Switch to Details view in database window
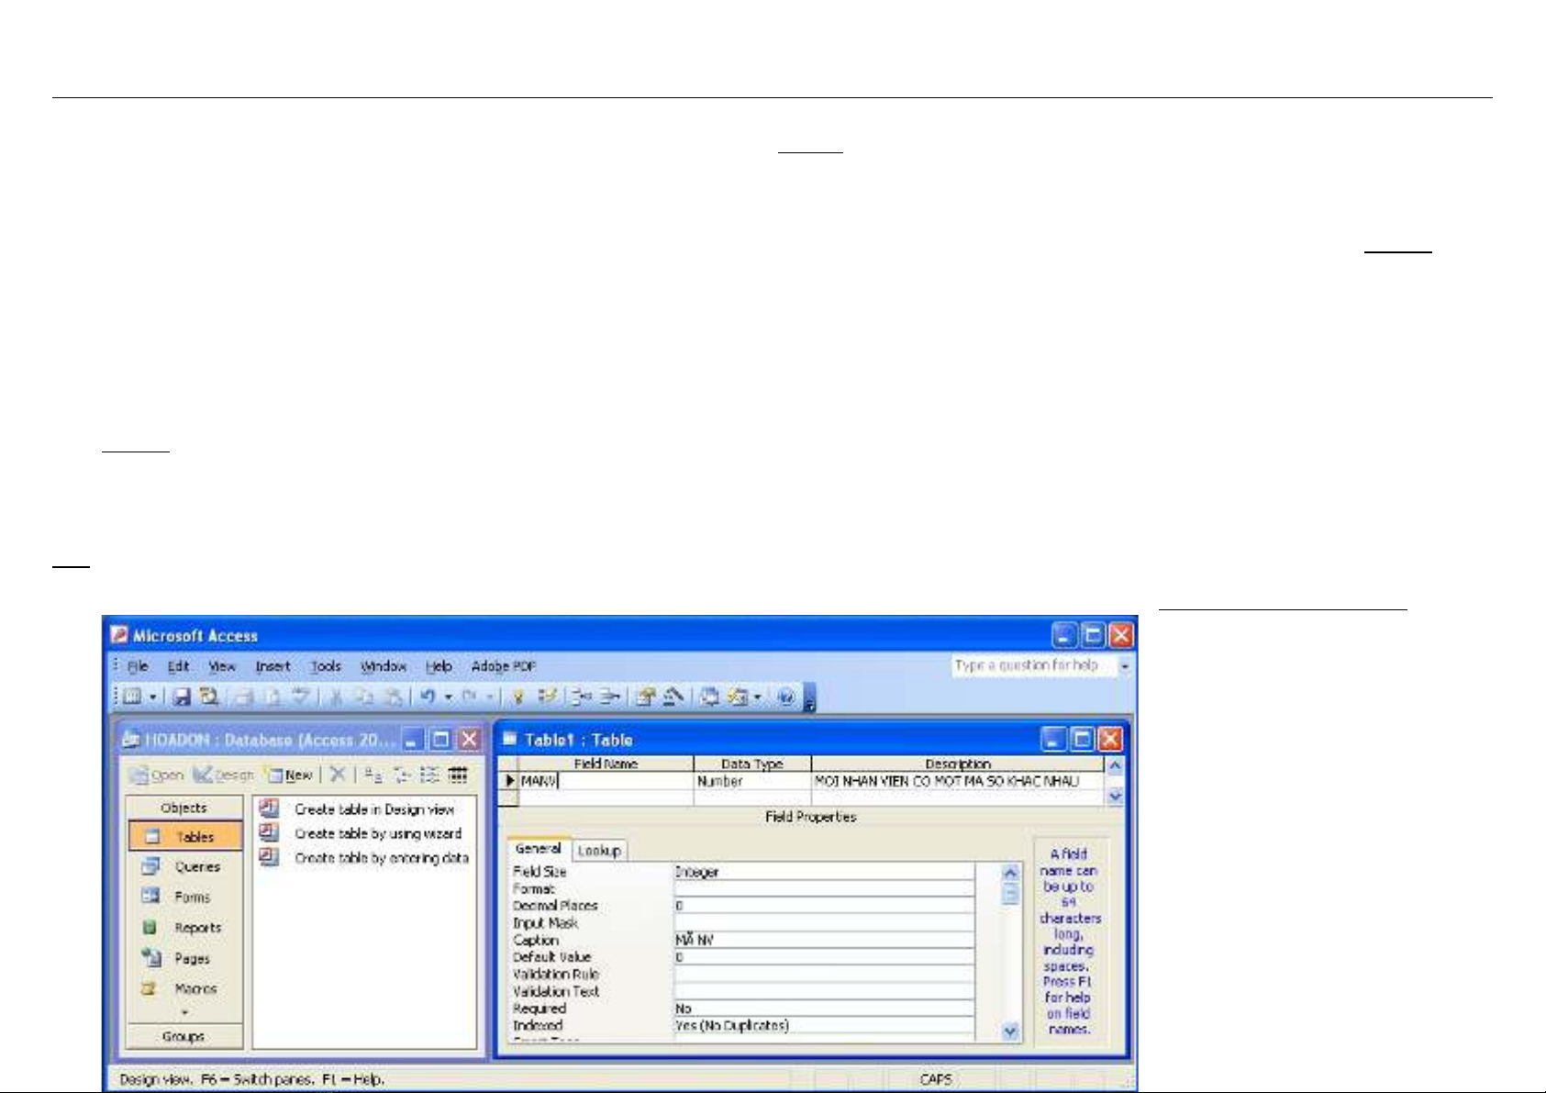The height and width of the screenshot is (1093, 1546). [x=458, y=775]
